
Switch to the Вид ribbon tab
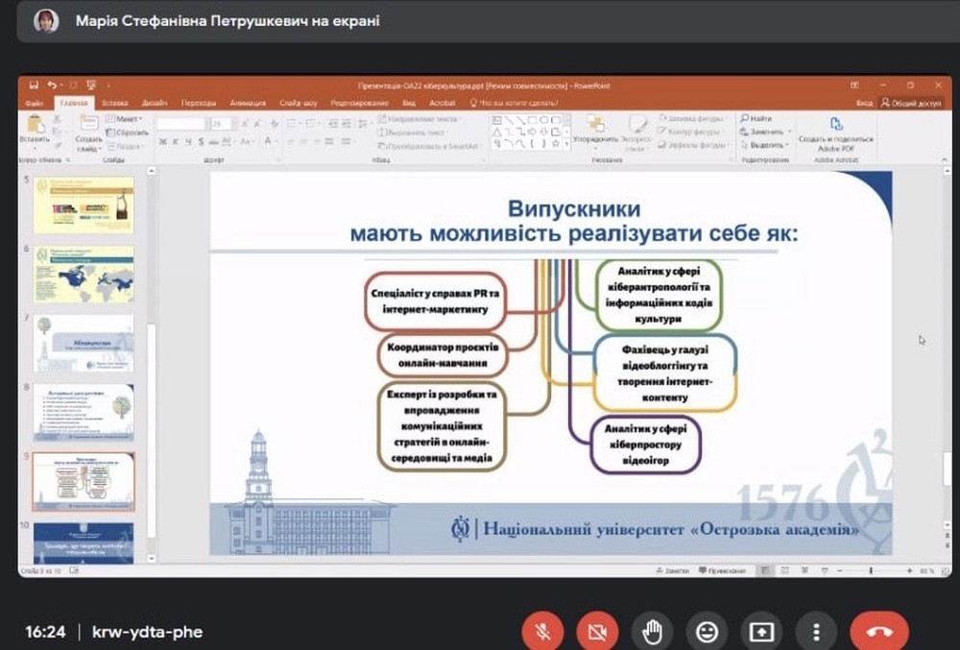pyautogui.click(x=409, y=102)
